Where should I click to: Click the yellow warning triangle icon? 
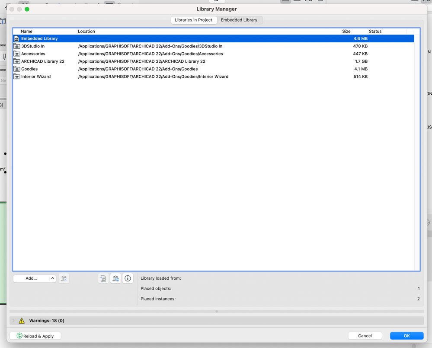point(22,320)
